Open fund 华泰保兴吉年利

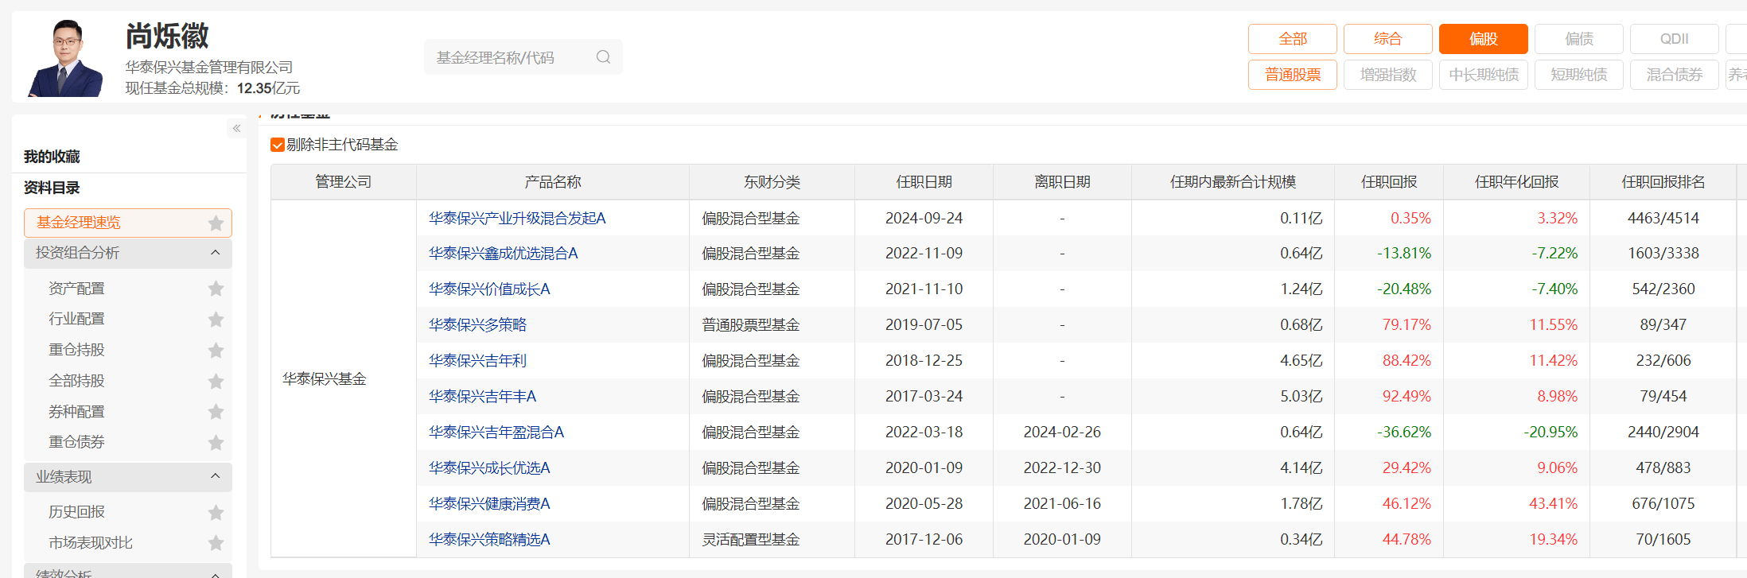[x=477, y=361]
